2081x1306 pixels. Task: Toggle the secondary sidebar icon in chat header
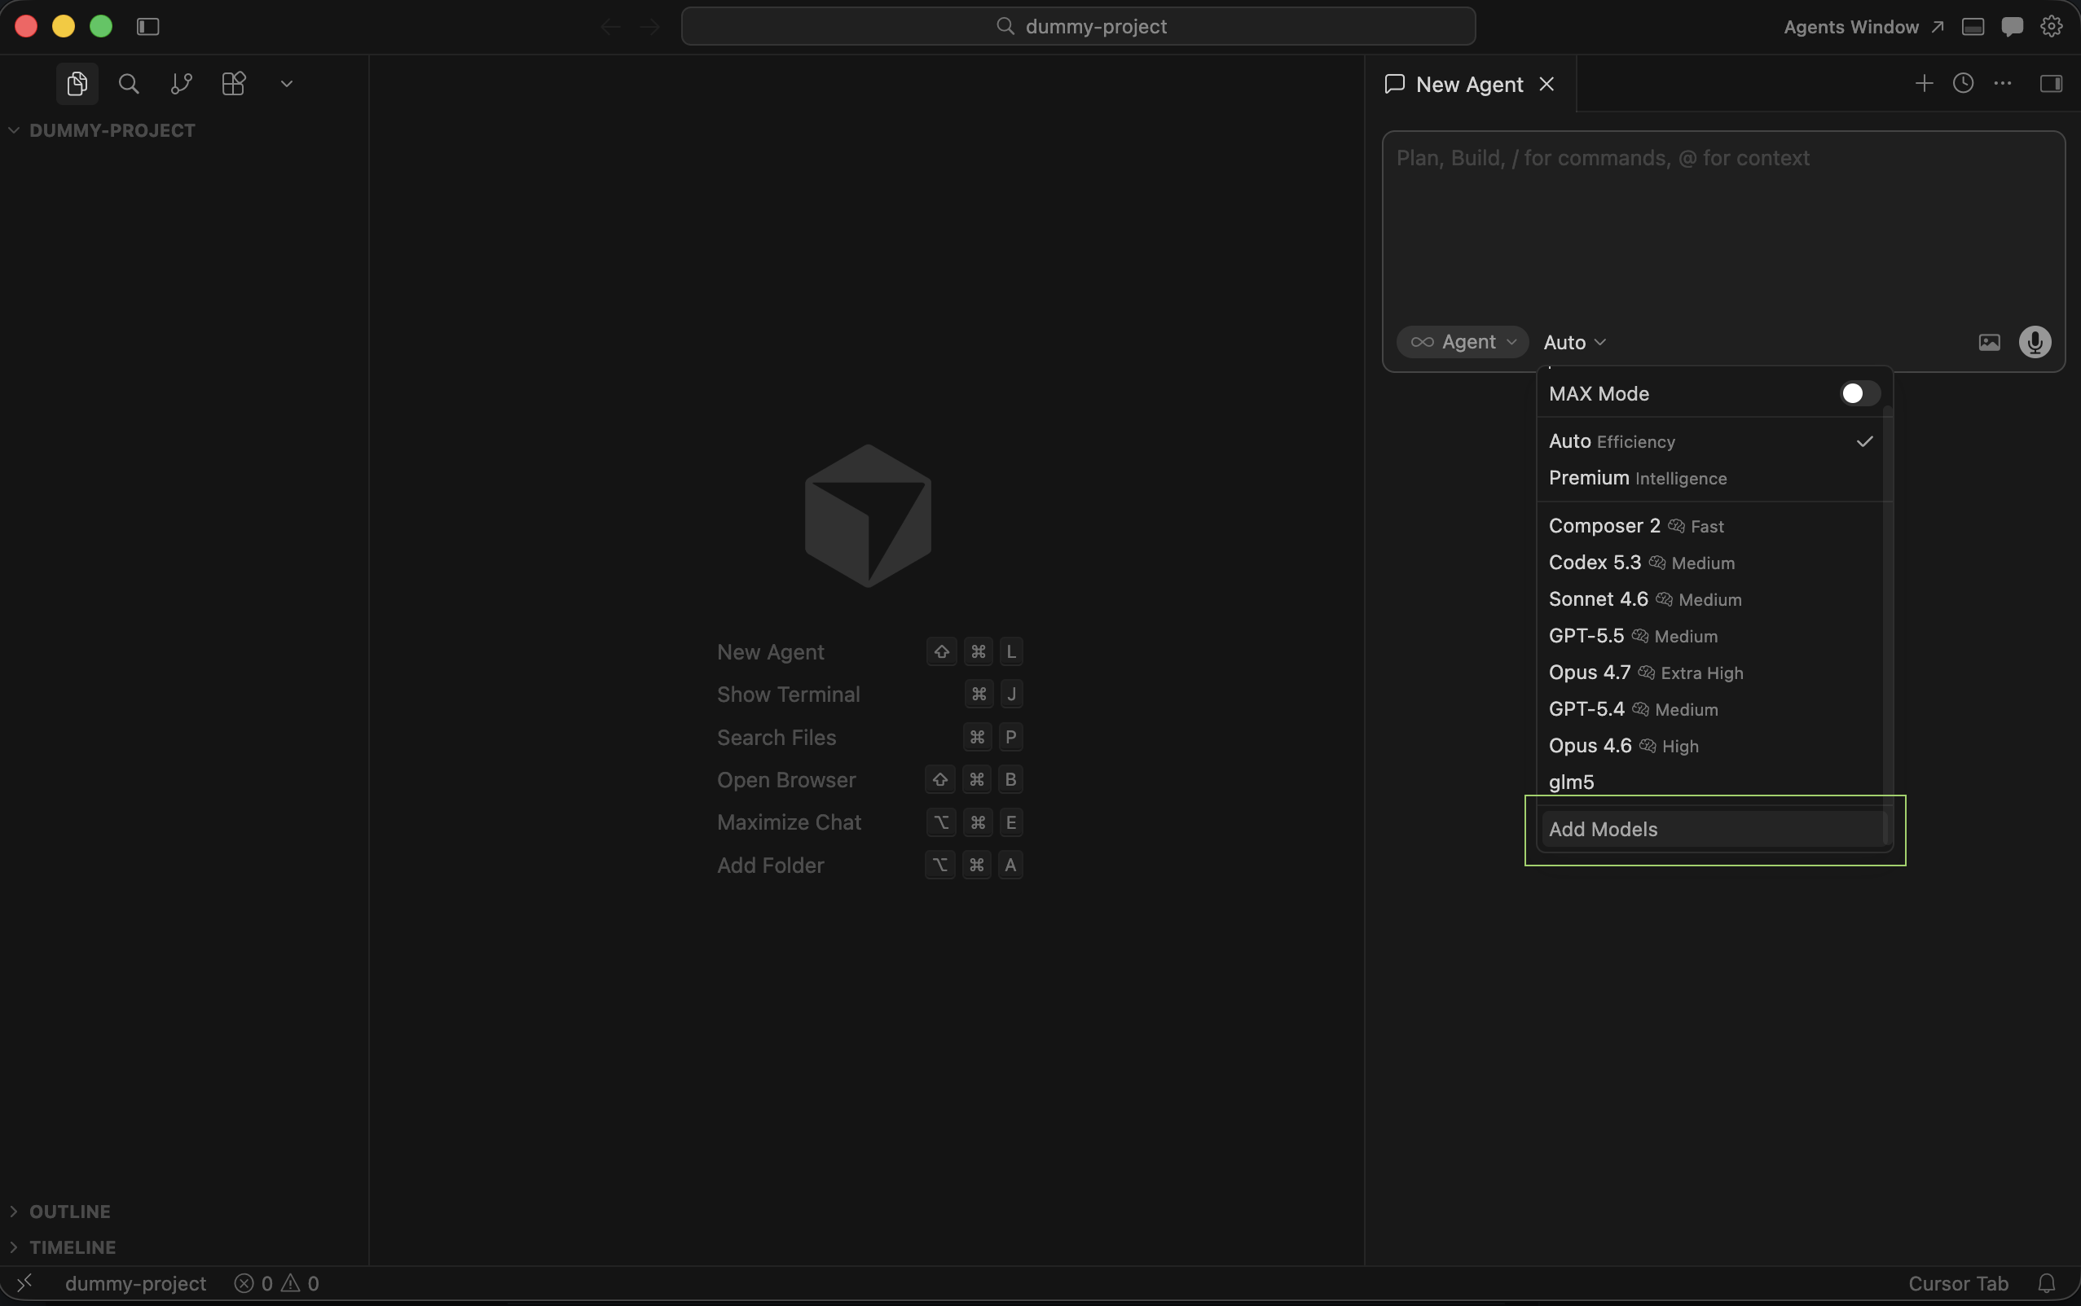pos(2051,83)
